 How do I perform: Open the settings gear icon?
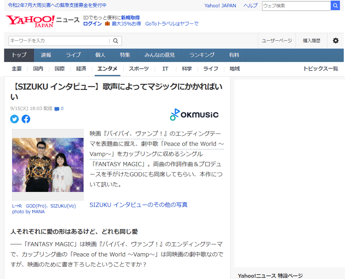pyautogui.click(x=335, y=41)
